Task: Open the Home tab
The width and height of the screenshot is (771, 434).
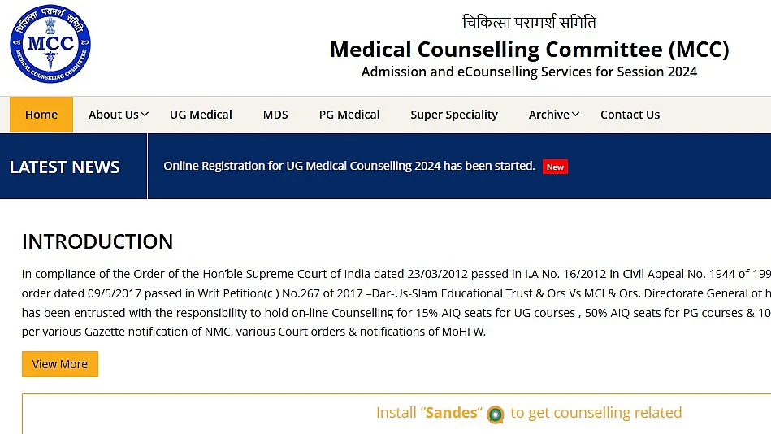Action: tap(41, 115)
